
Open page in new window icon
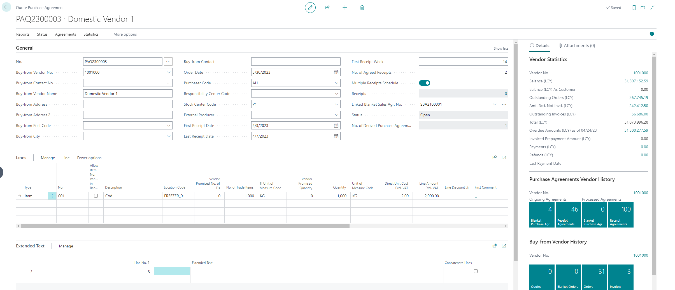point(643,8)
